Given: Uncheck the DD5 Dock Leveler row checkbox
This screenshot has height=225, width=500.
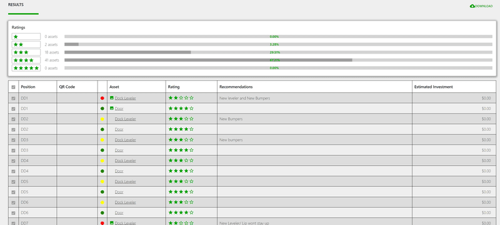Looking at the screenshot, I should [13, 182].
